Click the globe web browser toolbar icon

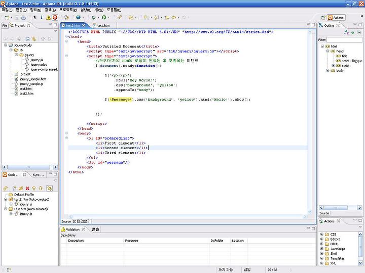tap(79, 17)
